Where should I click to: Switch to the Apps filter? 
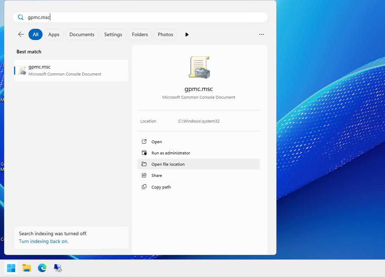click(54, 34)
